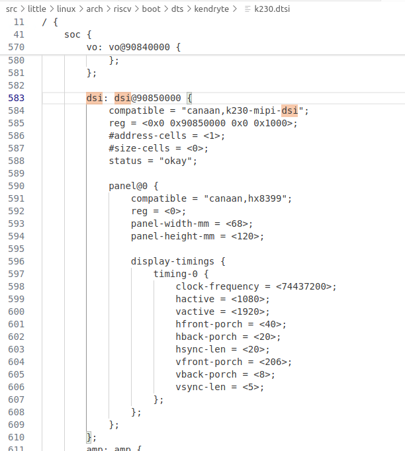Jump to sticky scroll line 'soc {'
The height and width of the screenshot is (451, 405).
tap(78, 34)
